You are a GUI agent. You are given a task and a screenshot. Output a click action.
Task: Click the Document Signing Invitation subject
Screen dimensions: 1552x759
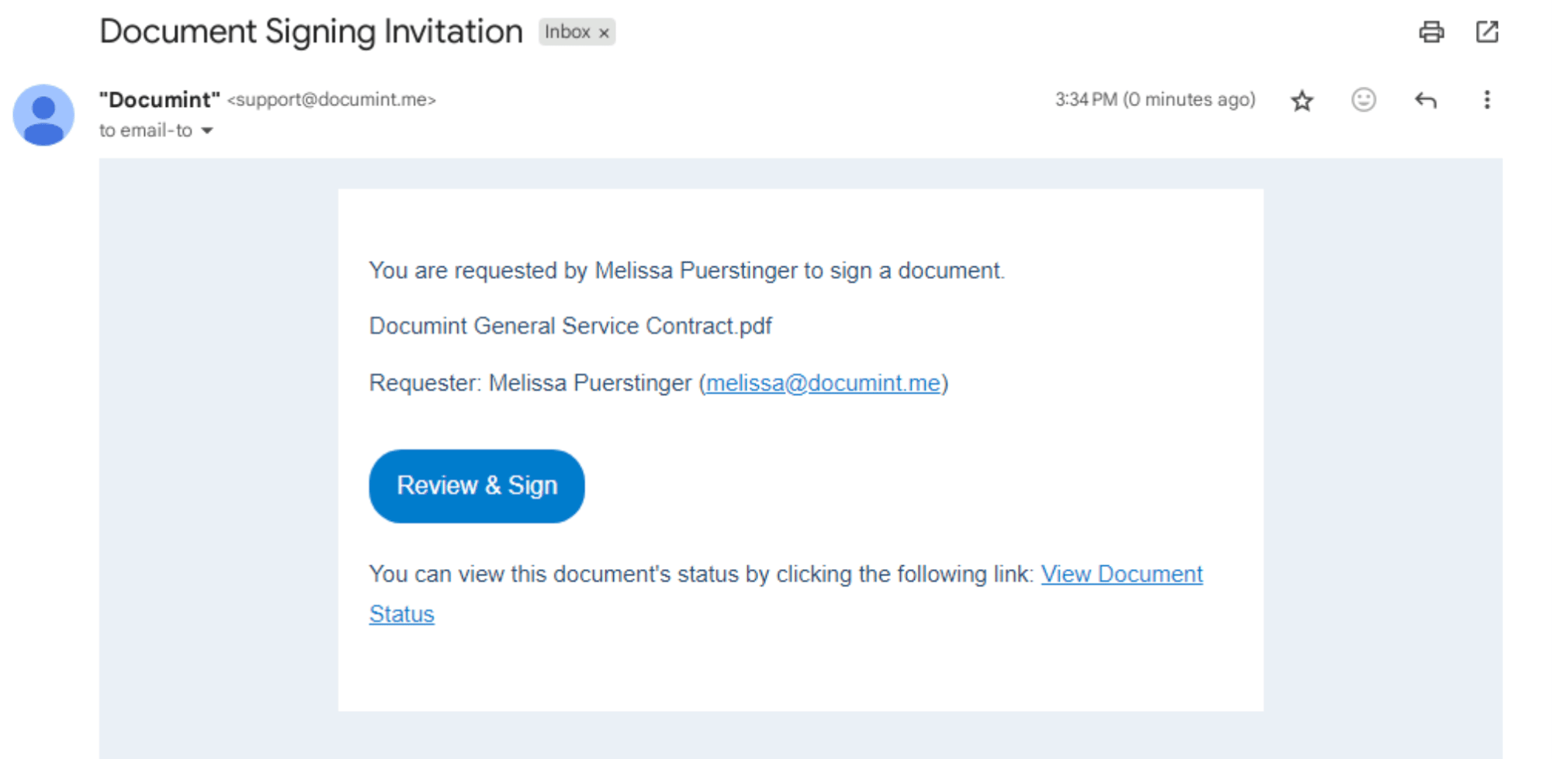pos(311,32)
